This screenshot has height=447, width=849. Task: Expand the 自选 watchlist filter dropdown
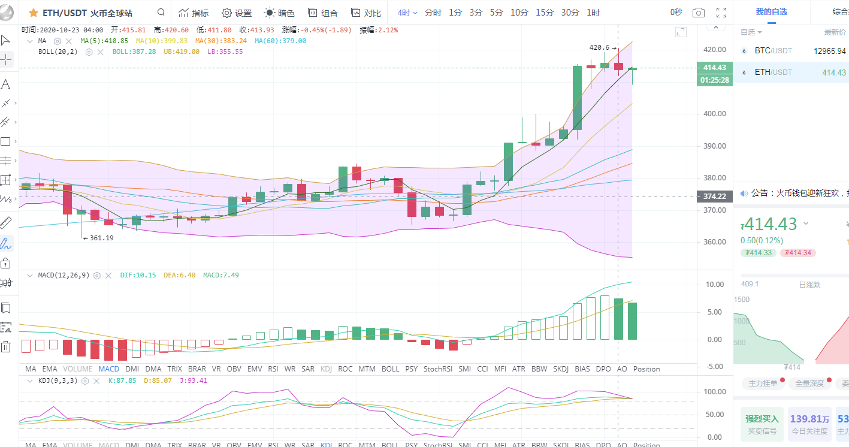pyautogui.click(x=751, y=32)
